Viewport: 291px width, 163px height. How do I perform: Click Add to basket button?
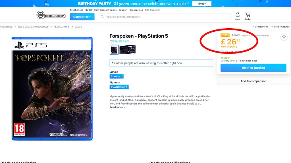[253, 68]
